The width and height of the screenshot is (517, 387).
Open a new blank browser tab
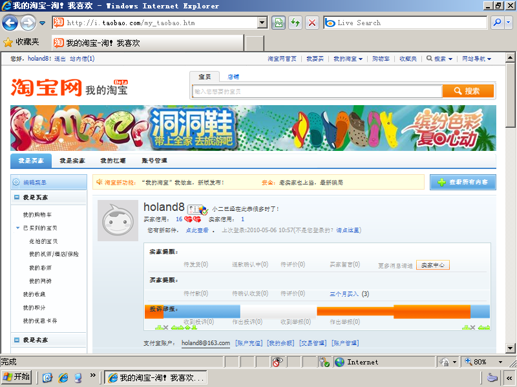click(x=255, y=43)
